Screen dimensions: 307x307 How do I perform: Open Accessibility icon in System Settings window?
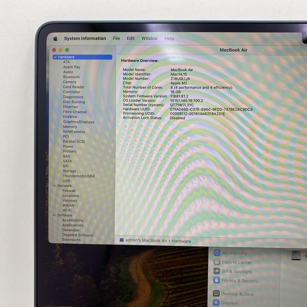click(217, 253)
